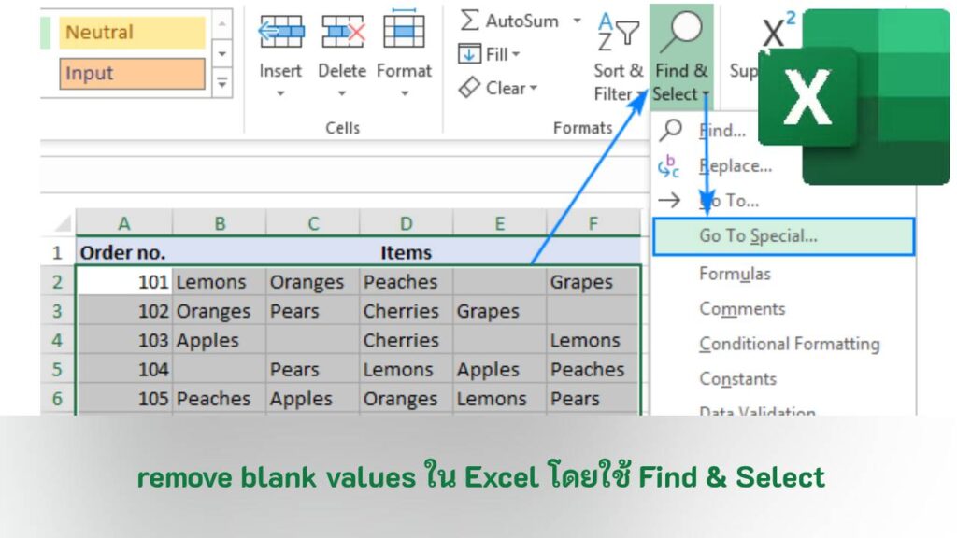Expand the Insert dropdown arrow
Screen dimensions: 957x538
(280, 93)
